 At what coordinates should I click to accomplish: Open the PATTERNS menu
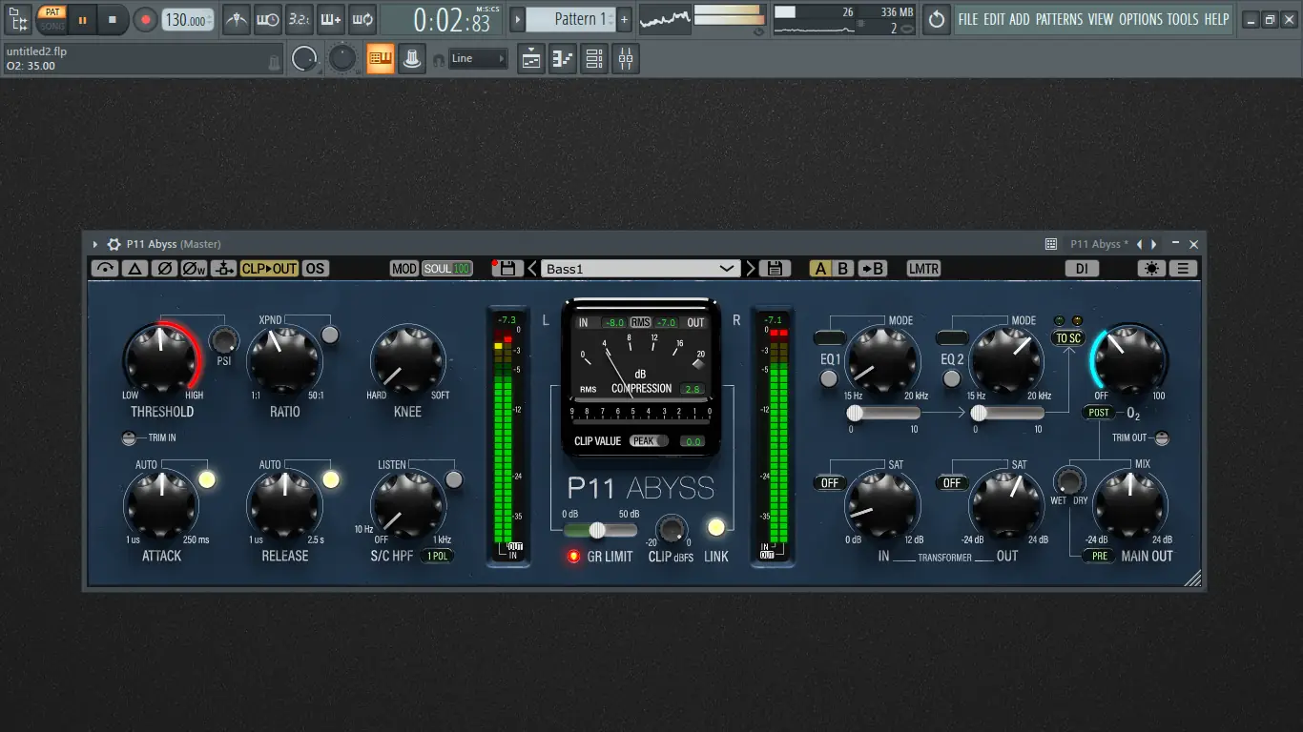pos(1059,19)
